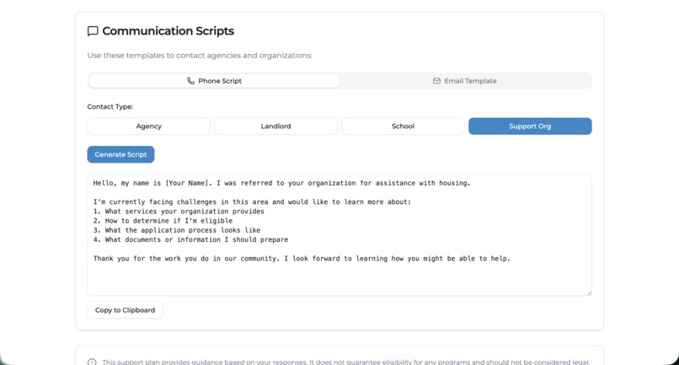
Task: Click the 'Hello, my name is' opening line
Action: 282,183
